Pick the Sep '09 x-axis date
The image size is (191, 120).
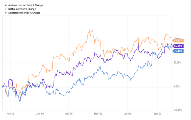[158, 114]
